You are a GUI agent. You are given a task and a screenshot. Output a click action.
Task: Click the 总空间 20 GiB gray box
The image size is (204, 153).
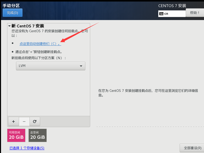click(x=38, y=135)
